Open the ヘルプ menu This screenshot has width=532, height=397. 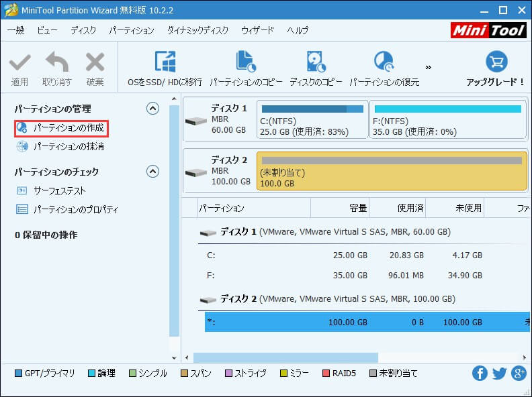tap(298, 30)
